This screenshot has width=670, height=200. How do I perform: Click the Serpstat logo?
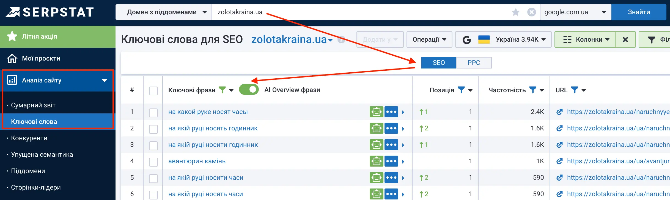pos(50,12)
